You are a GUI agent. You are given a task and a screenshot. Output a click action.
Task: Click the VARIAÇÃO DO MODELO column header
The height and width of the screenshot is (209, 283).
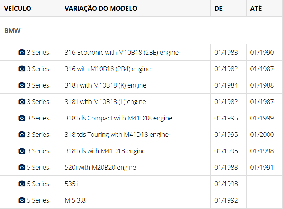coord(101,8)
